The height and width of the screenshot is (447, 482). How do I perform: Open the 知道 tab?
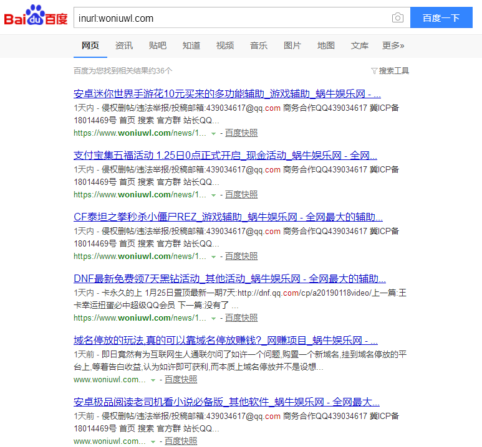(191, 45)
